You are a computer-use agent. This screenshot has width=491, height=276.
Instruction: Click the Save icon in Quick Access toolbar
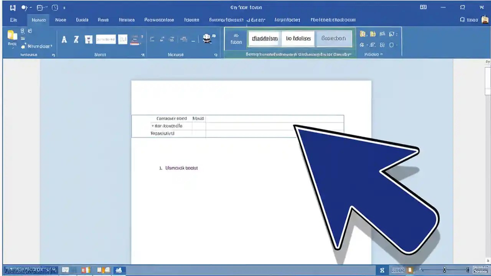tap(13, 7)
